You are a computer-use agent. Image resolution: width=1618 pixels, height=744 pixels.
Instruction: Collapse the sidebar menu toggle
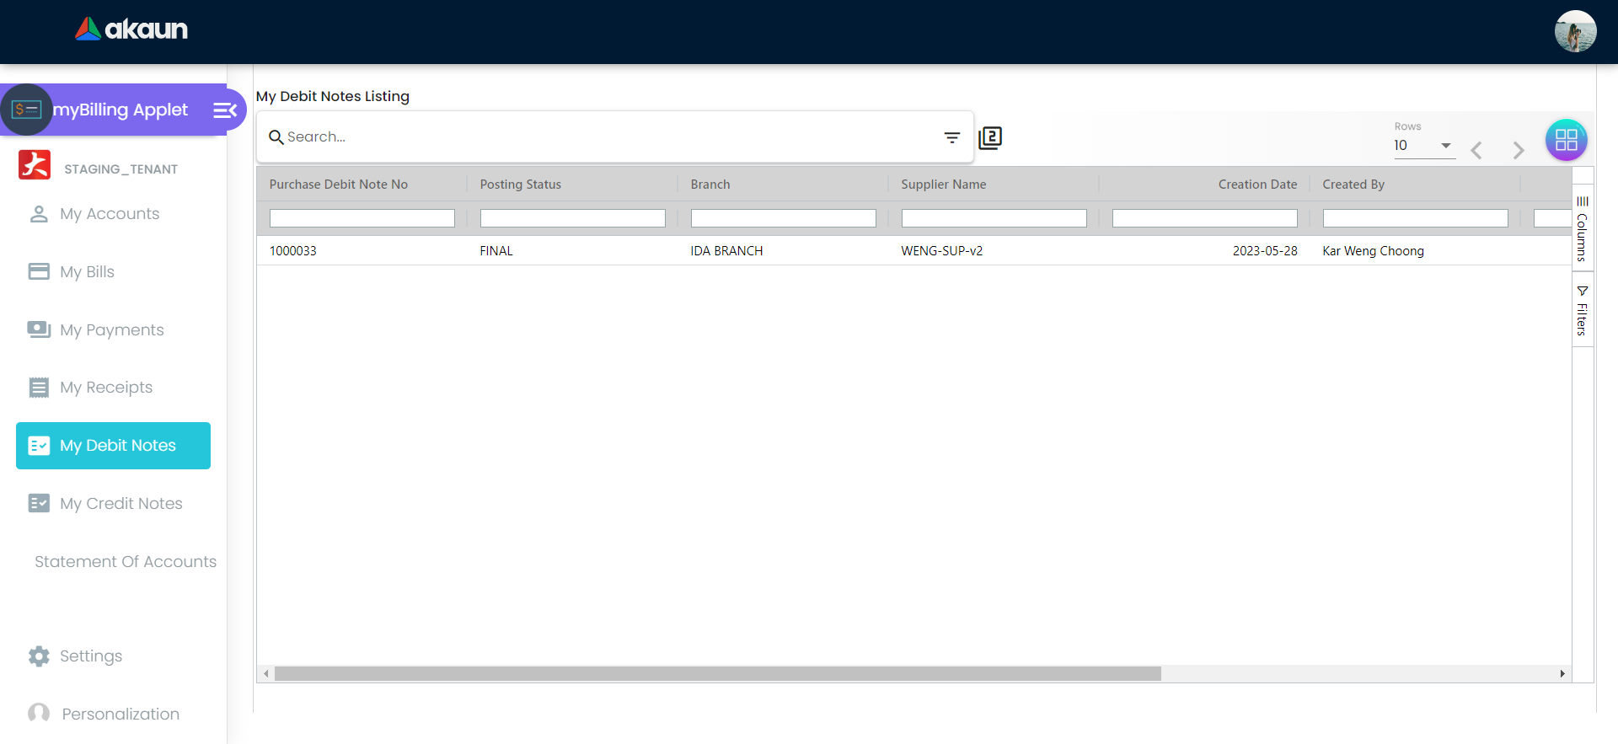(x=225, y=110)
